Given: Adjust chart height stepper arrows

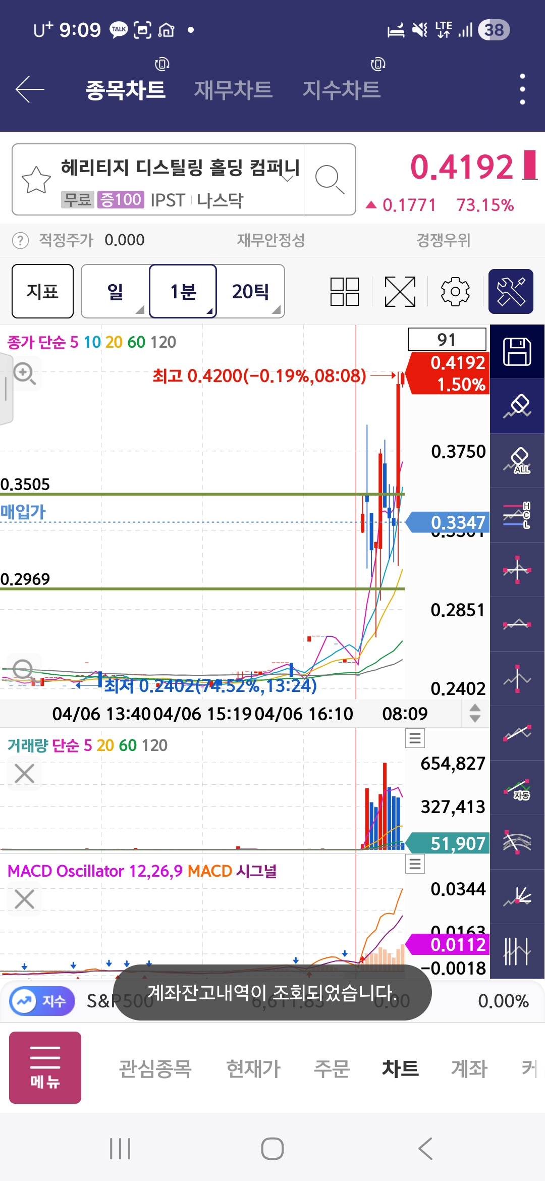Looking at the screenshot, I should pyautogui.click(x=475, y=713).
